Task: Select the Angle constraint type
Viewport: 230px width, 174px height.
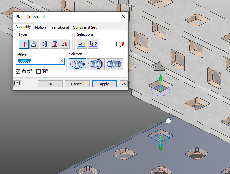Action: click(34, 44)
